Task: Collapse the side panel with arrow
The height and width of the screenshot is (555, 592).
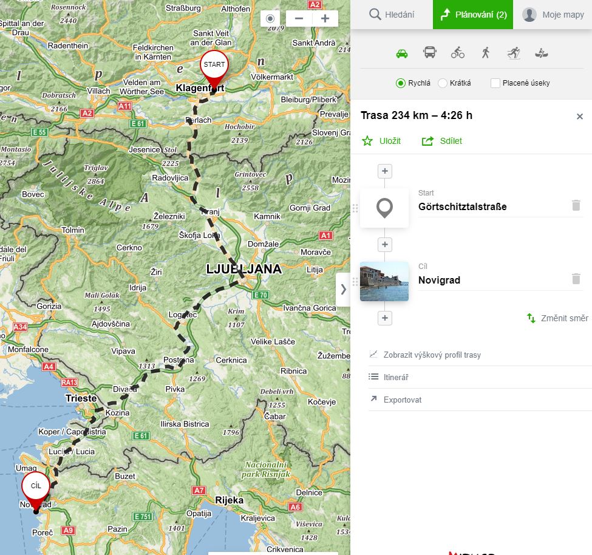Action: (x=343, y=289)
